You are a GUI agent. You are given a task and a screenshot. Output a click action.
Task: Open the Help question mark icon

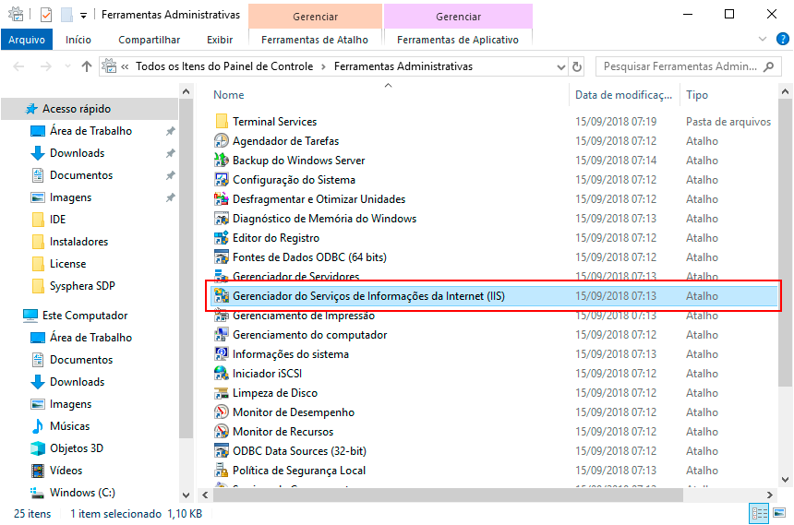[782, 39]
